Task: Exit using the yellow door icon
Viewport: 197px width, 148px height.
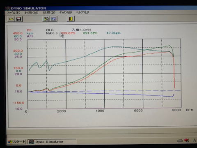Action: [x=71, y=18]
